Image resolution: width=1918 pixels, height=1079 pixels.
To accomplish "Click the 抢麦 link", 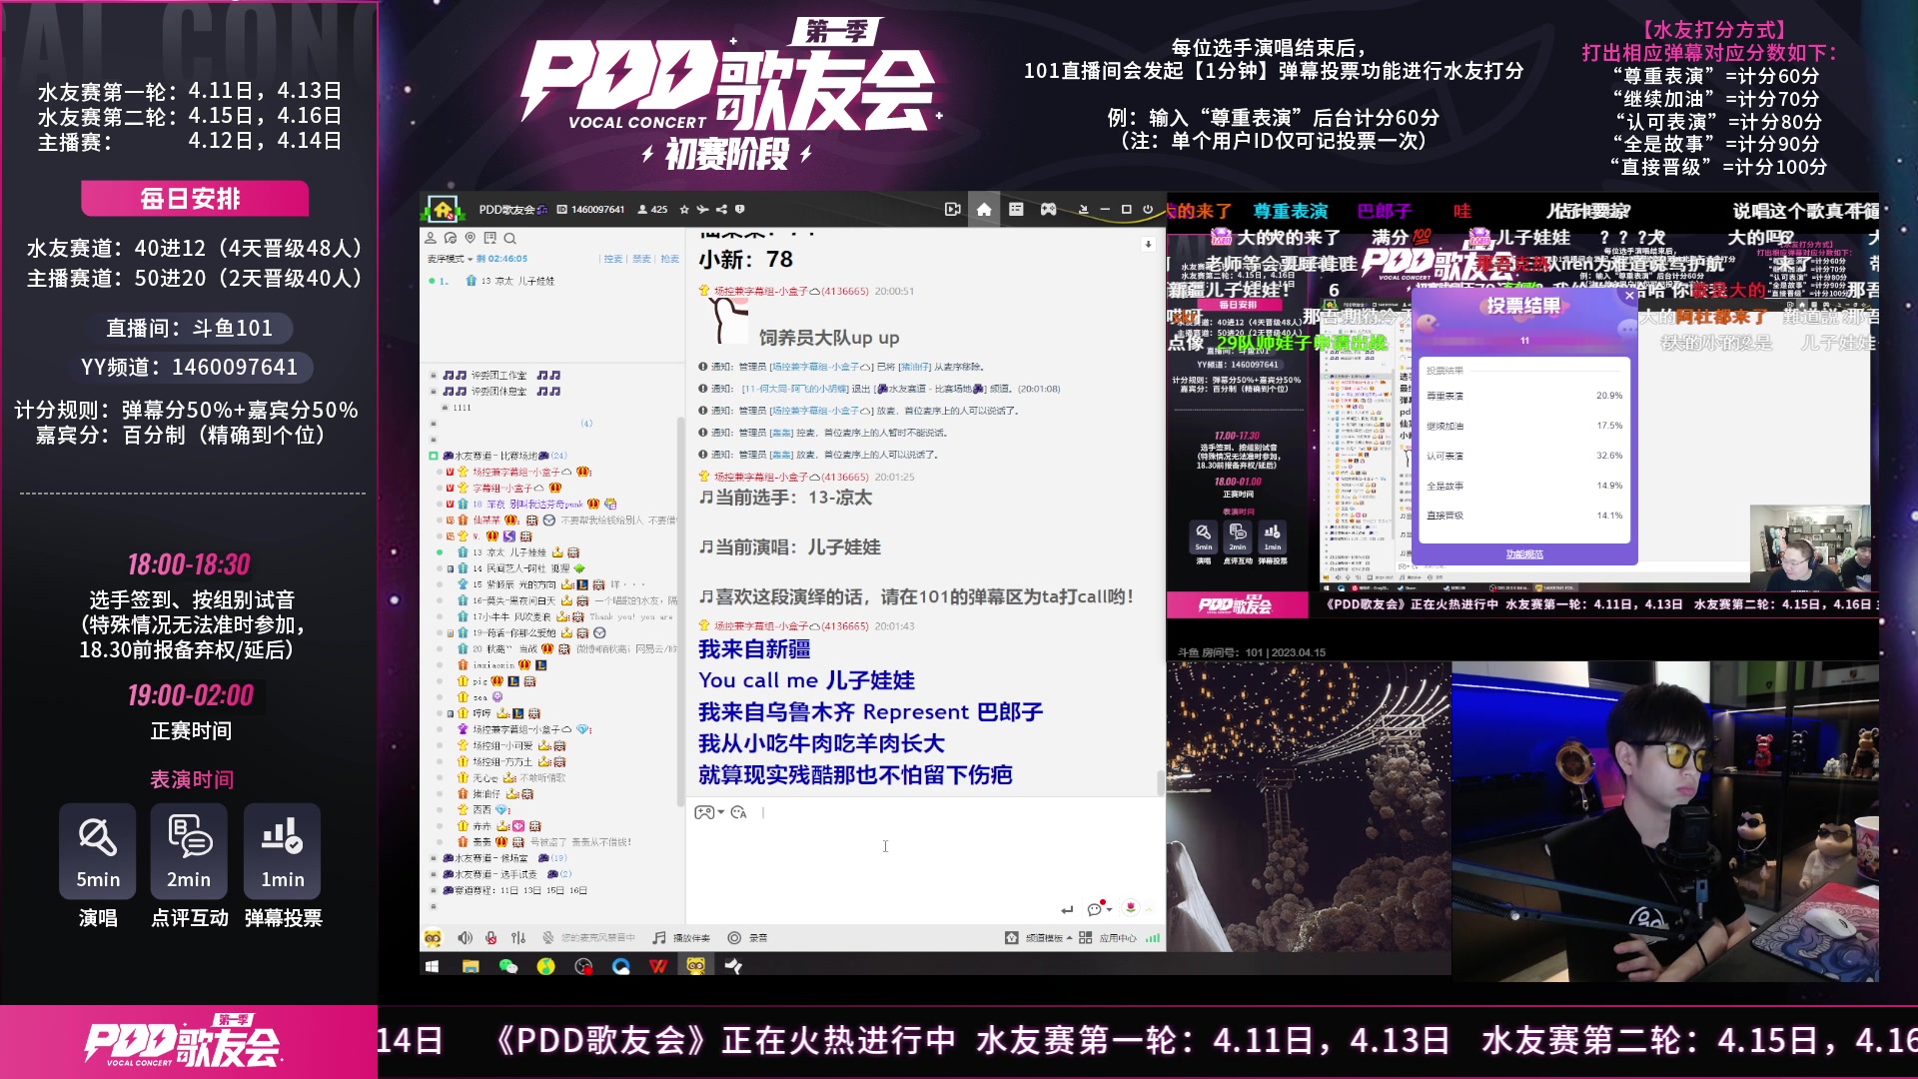I will coord(669,259).
